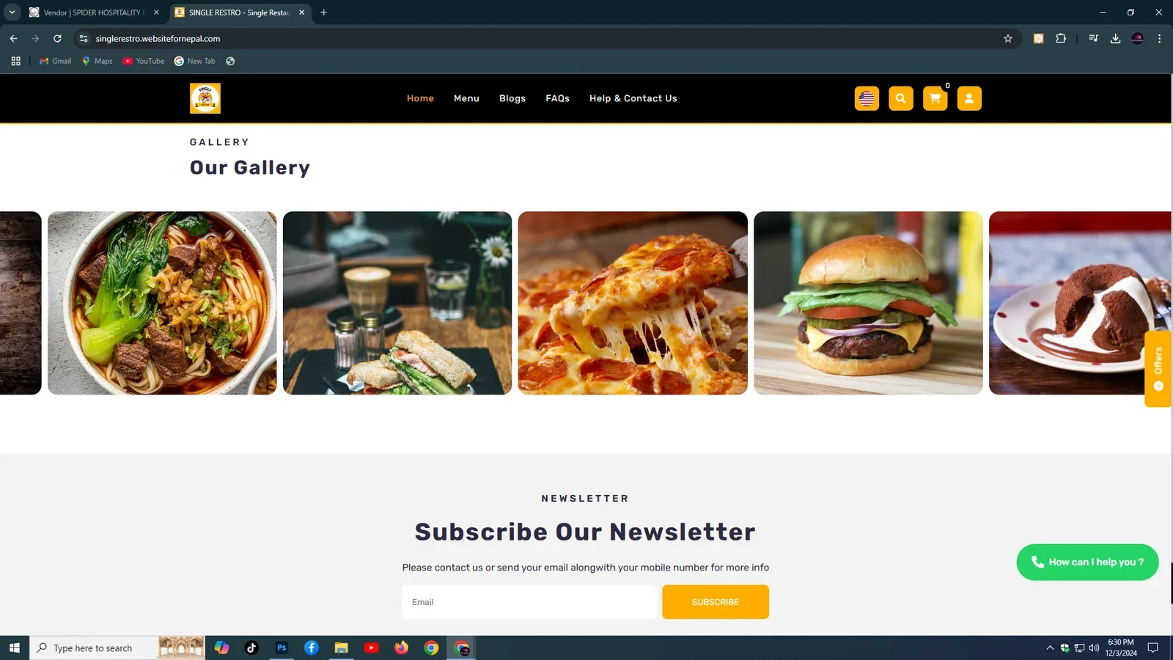Open the language flag selector

coord(867,98)
